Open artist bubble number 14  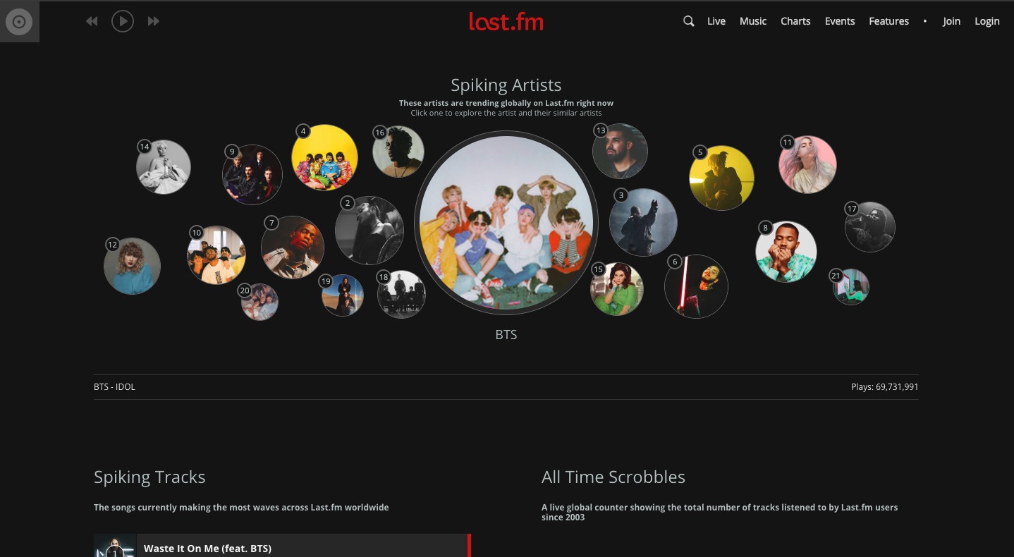tap(164, 167)
